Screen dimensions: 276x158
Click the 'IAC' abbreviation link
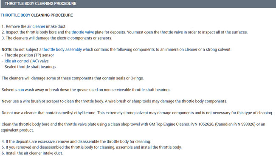coord(34,61)
